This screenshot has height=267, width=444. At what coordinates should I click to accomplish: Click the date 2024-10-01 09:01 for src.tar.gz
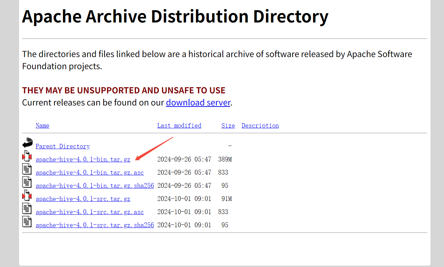tap(184, 199)
